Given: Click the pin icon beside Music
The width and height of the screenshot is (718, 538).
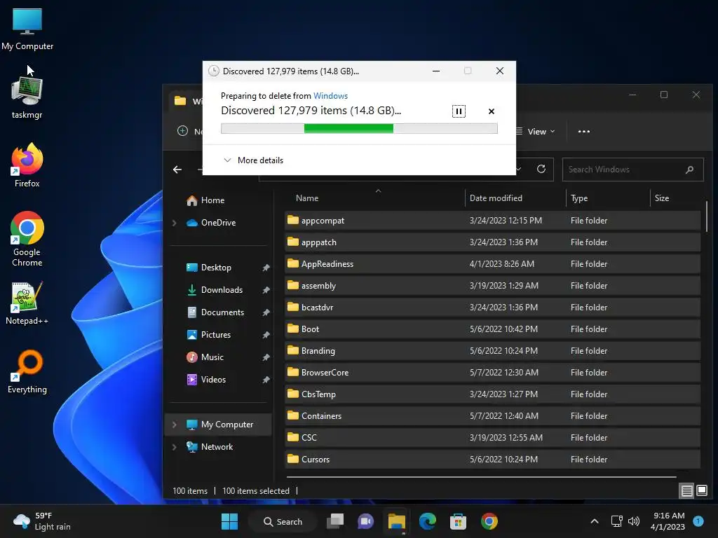Looking at the screenshot, I should pyautogui.click(x=266, y=357).
